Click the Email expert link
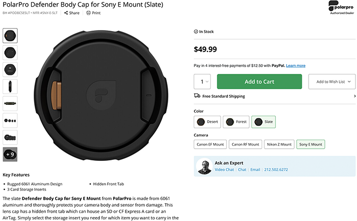Viewport: 357px width, 221px height. pyautogui.click(x=255, y=170)
